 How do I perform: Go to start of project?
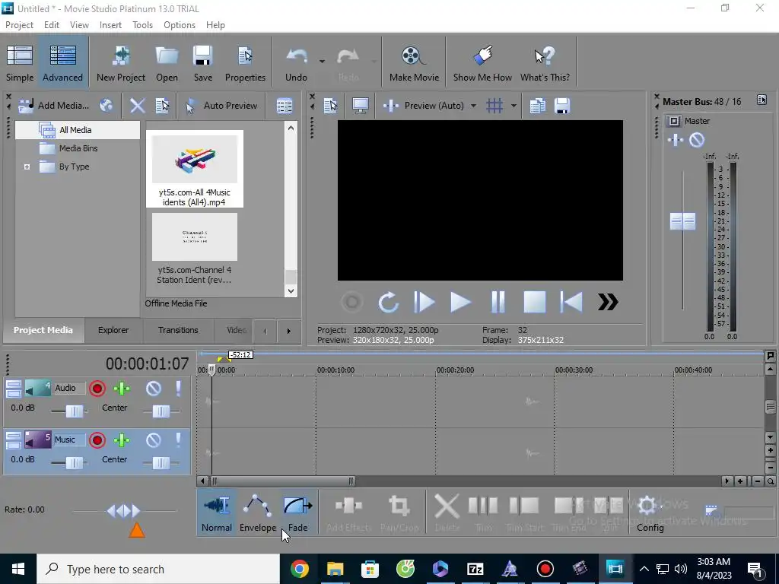571,302
